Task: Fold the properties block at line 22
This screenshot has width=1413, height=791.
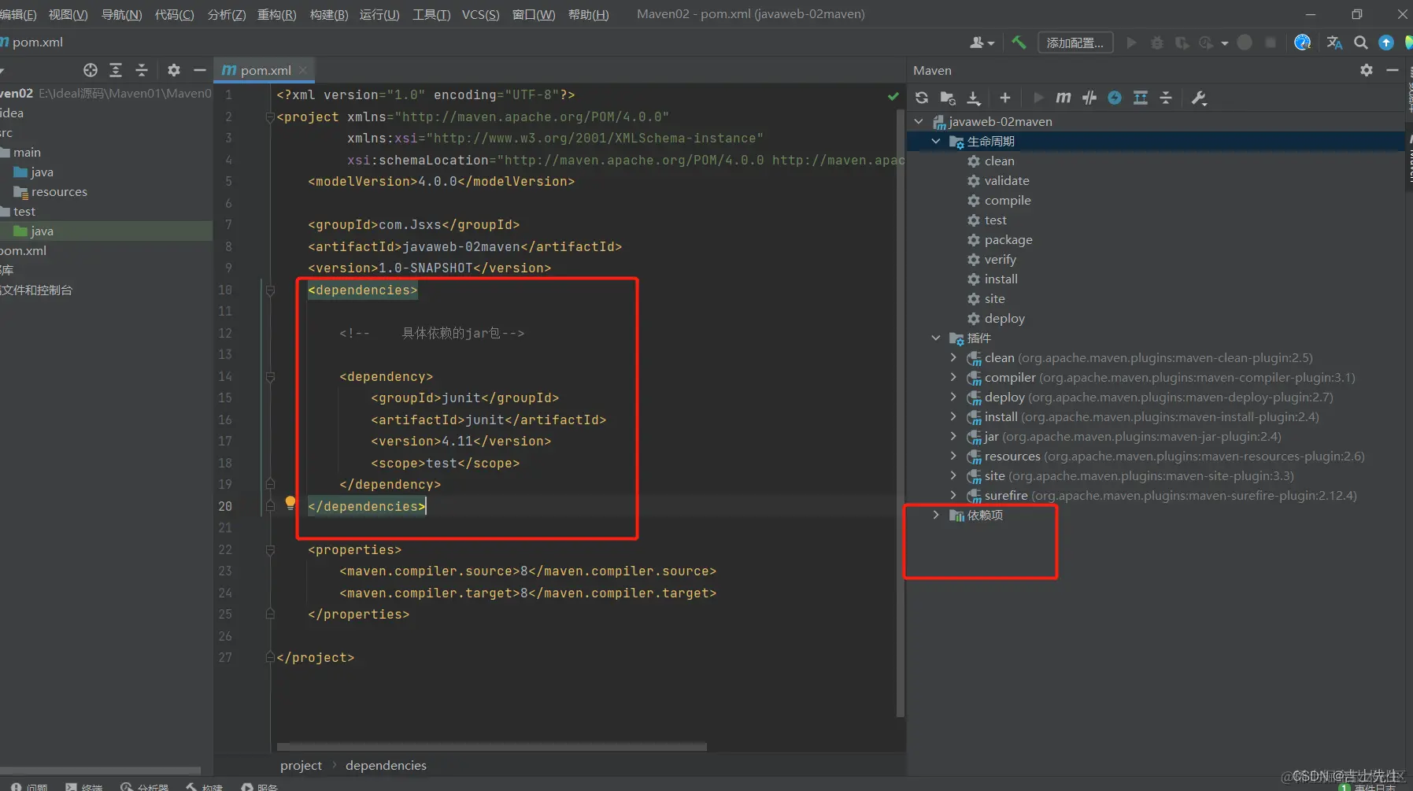Action: 270,549
